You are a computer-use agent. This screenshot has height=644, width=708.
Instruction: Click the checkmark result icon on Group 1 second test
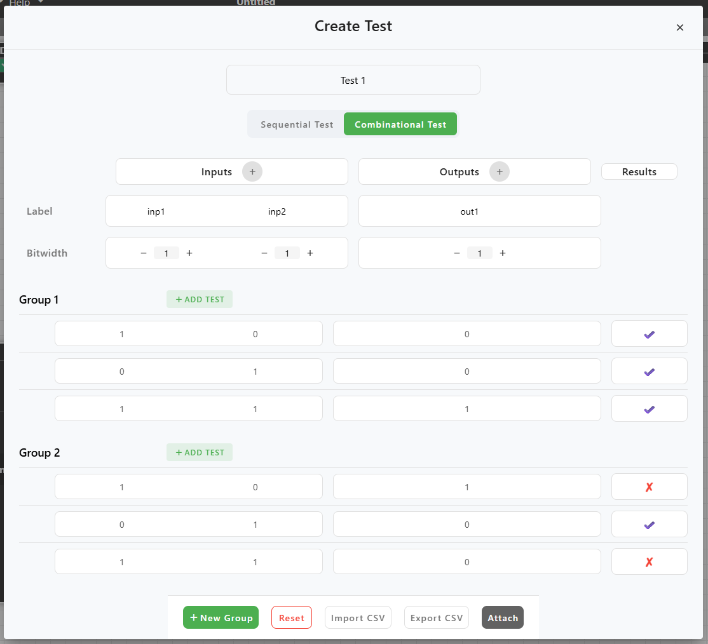[649, 371]
